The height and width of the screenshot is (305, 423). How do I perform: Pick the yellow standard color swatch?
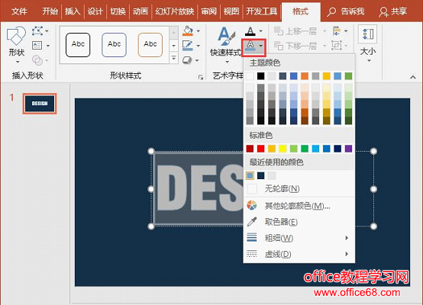coord(283,149)
